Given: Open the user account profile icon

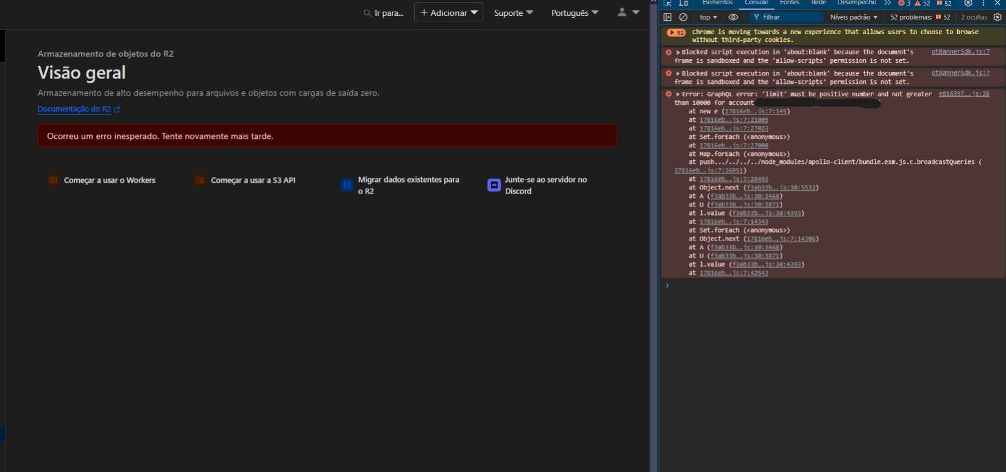Looking at the screenshot, I should (x=622, y=12).
